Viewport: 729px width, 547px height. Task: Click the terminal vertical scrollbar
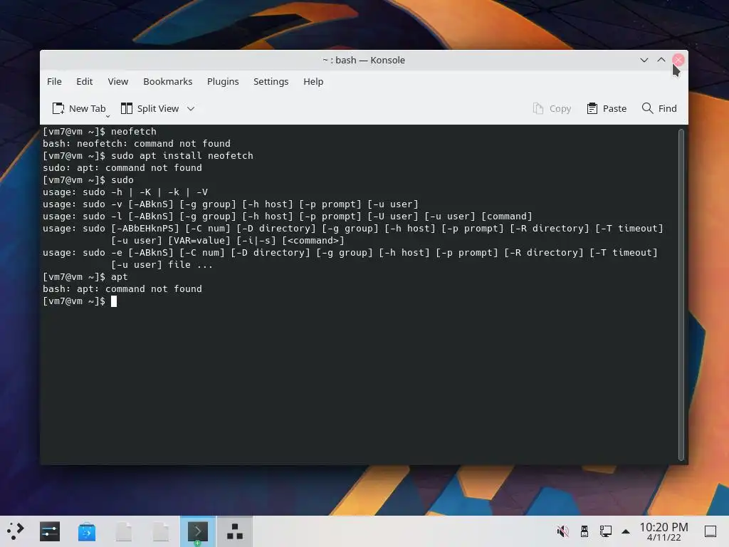point(681,294)
